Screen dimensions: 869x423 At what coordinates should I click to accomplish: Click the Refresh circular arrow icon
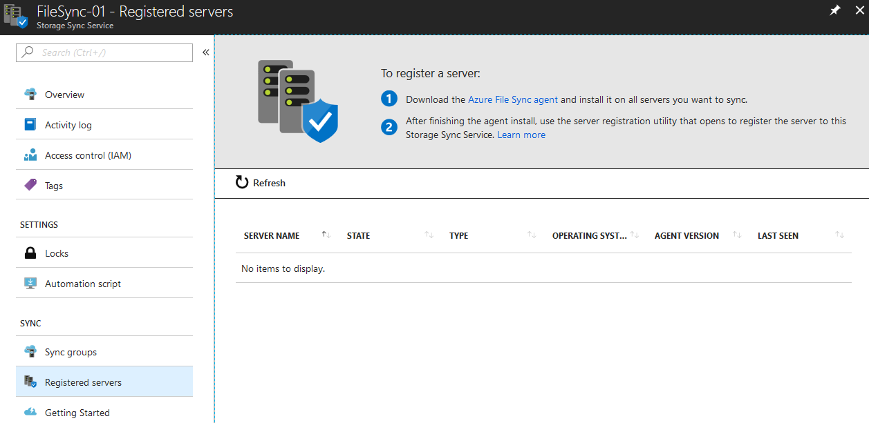[242, 183]
